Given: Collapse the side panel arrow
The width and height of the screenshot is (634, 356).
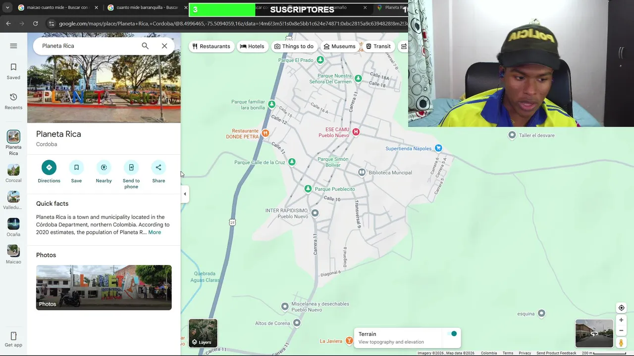Looking at the screenshot, I should 185,194.
